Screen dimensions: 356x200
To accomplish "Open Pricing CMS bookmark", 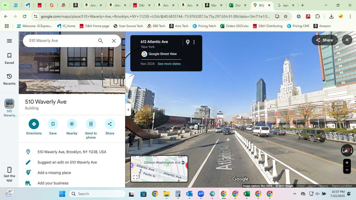I will pyautogui.click(x=298, y=26).
